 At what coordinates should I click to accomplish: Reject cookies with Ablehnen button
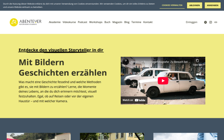point(195,5)
